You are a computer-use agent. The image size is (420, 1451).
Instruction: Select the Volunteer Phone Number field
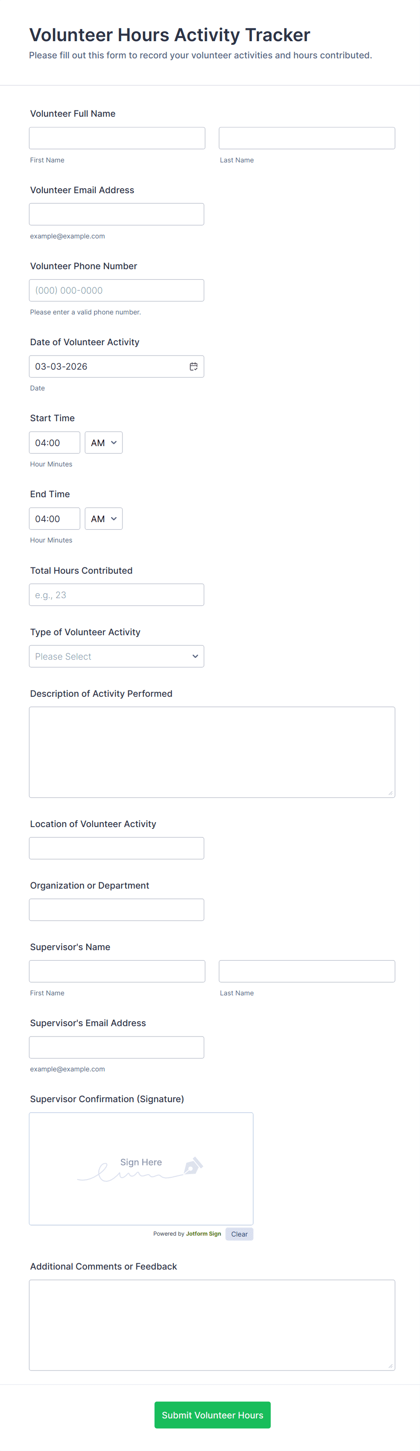click(x=117, y=290)
